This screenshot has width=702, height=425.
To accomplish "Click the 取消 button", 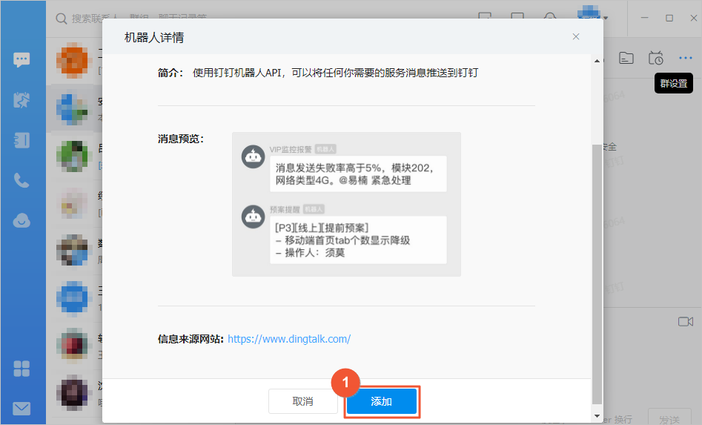I will pyautogui.click(x=302, y=401).
